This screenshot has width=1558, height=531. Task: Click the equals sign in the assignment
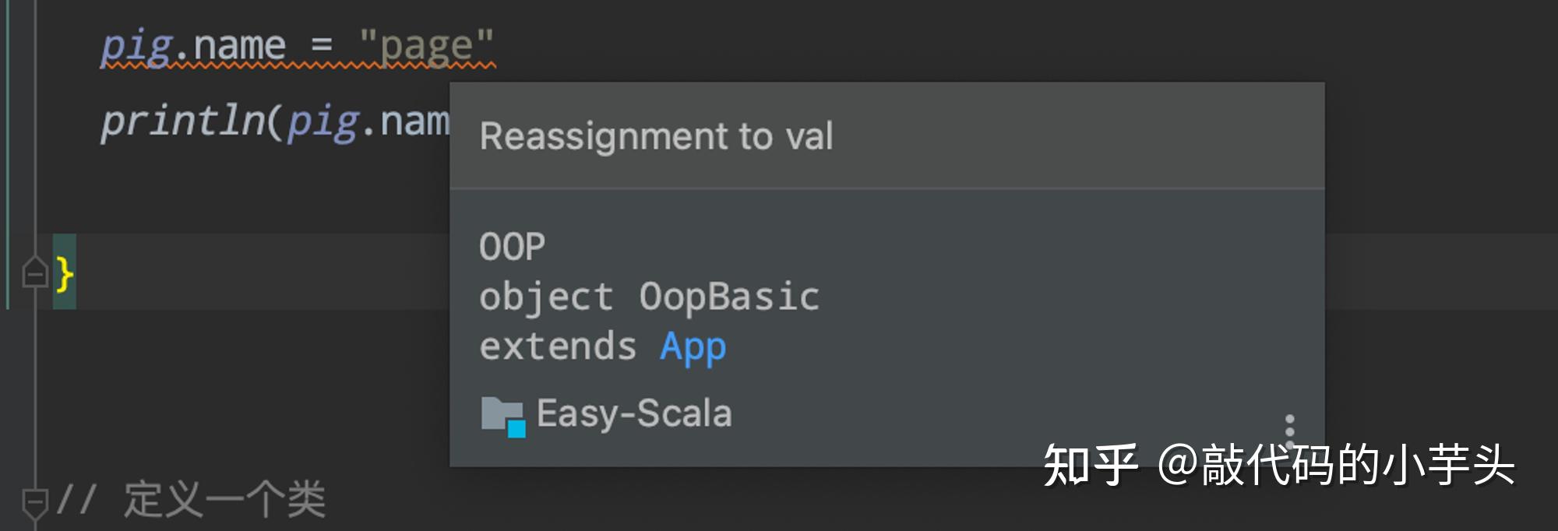coord(322,45)
